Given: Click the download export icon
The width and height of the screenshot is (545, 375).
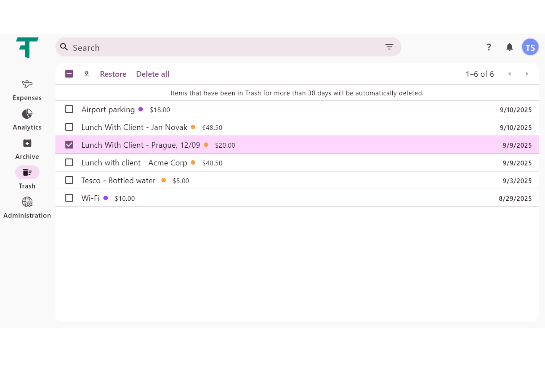Looking at the screenshot, I should (x=87, y=74).
